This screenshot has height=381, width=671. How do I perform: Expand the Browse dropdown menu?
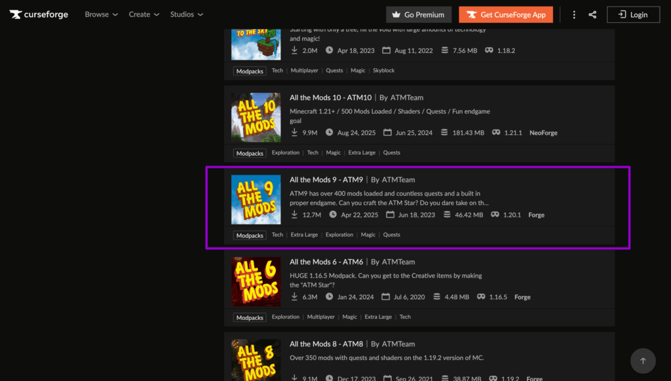(x=102, y=14)
